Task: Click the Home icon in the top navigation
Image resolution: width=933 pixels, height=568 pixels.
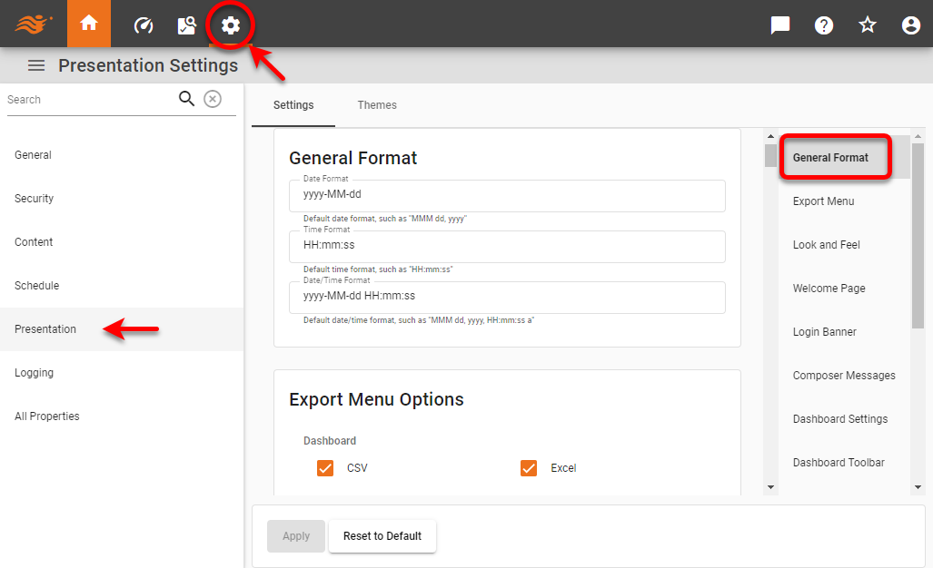Action: (x=88, y=24)
